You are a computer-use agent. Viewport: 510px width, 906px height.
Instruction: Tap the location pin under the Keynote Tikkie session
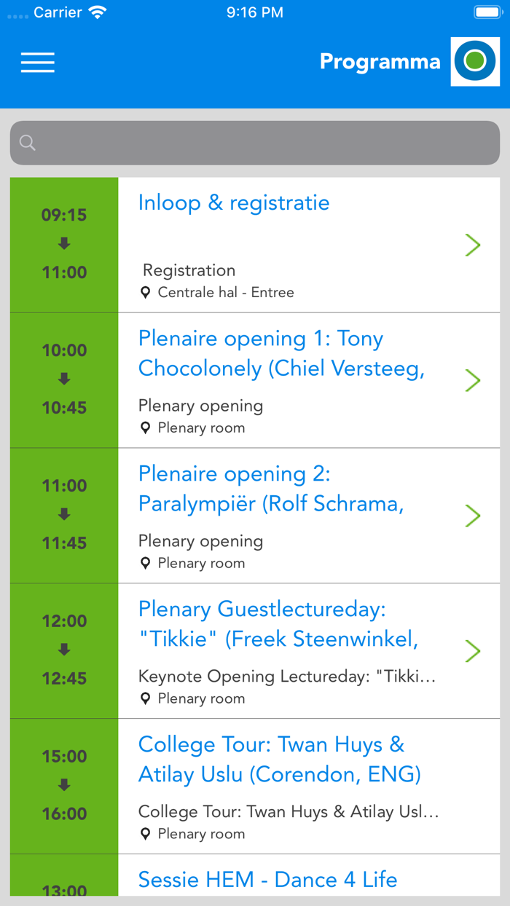(145, 698)
